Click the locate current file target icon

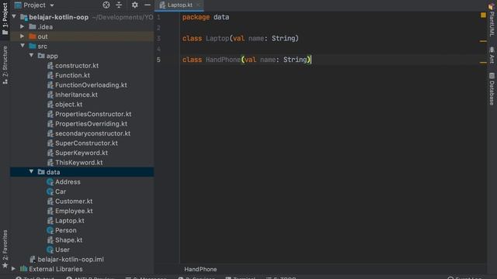[106, 5]
